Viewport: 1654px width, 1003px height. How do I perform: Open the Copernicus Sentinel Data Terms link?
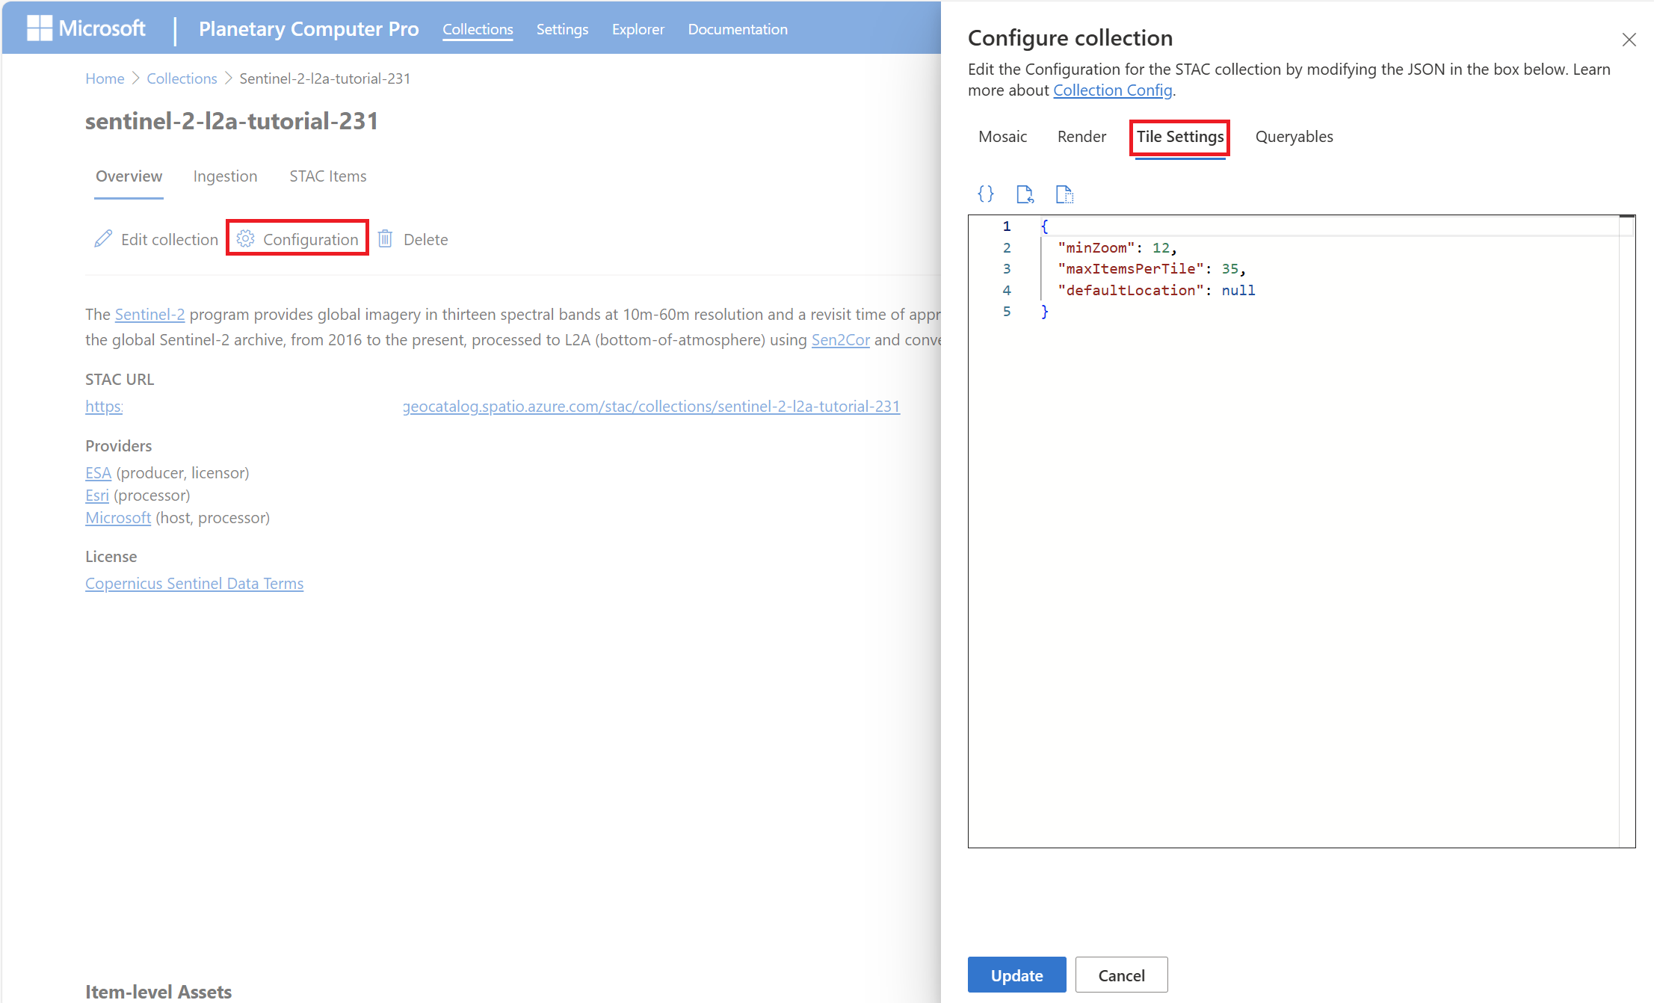[x=194, y=584]
